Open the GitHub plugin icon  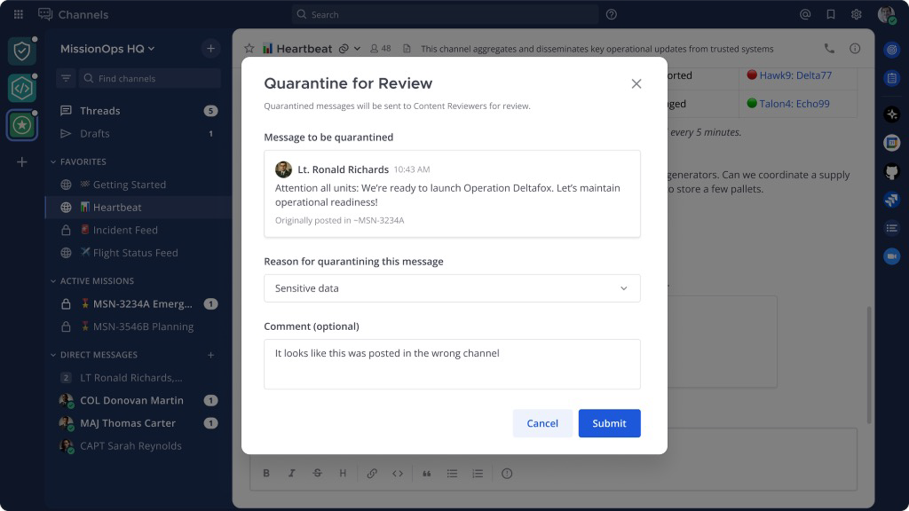point(891,171)
